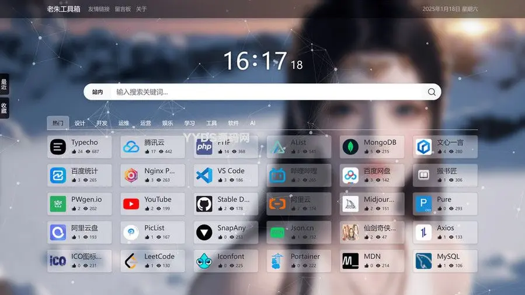
Task: Switch to the AI tab
Action: click(x=253, y=123)
